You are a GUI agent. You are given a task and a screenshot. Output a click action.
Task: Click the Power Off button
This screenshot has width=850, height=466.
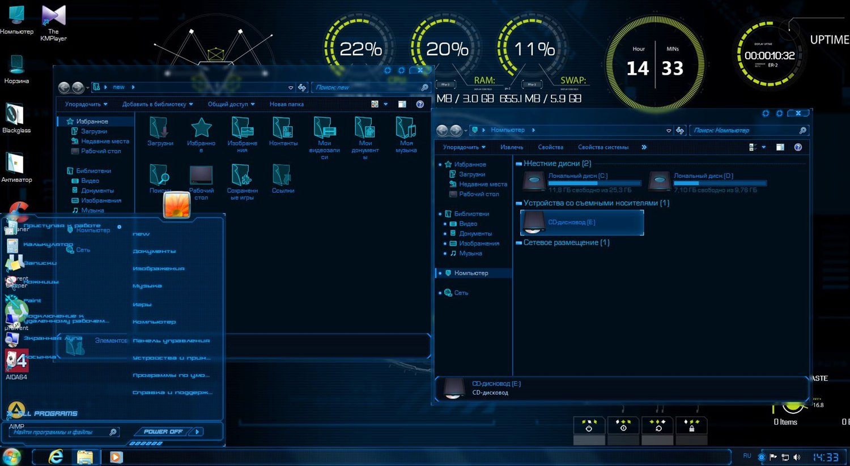(x=163, y=431)
